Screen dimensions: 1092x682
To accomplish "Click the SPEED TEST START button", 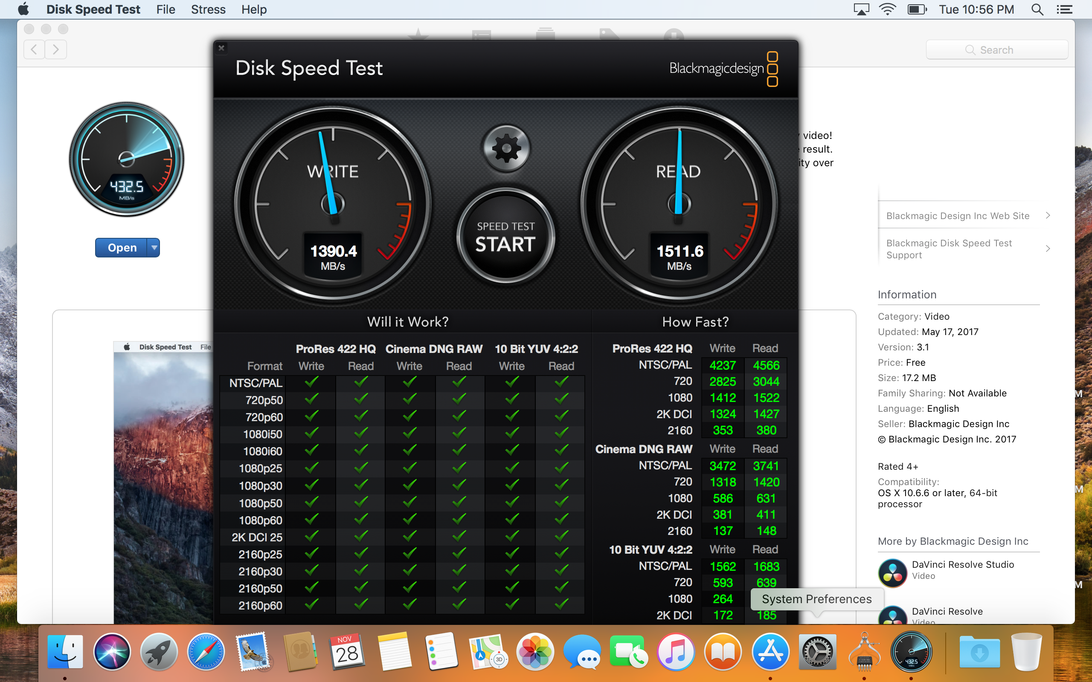I will 506,236.
